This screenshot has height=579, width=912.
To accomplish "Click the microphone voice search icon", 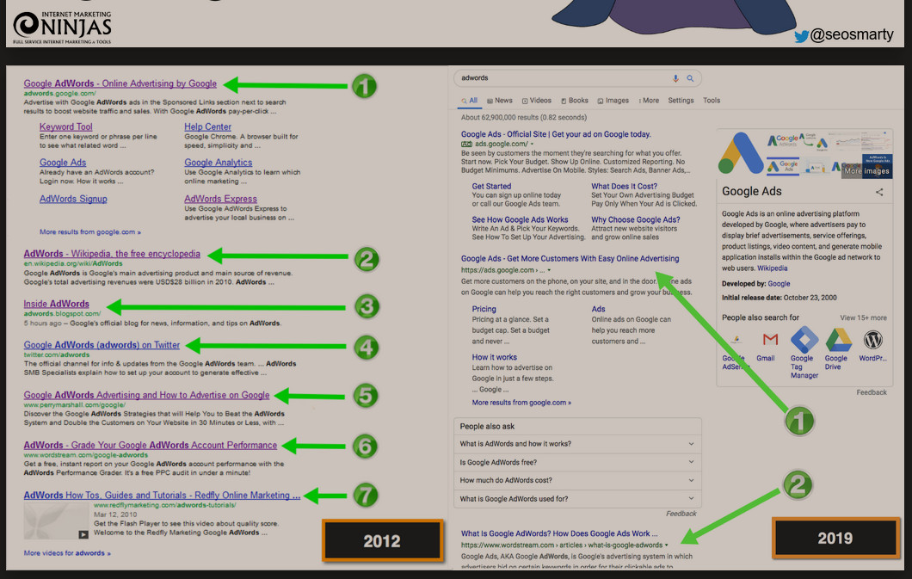I will click(x=675, y=78).
